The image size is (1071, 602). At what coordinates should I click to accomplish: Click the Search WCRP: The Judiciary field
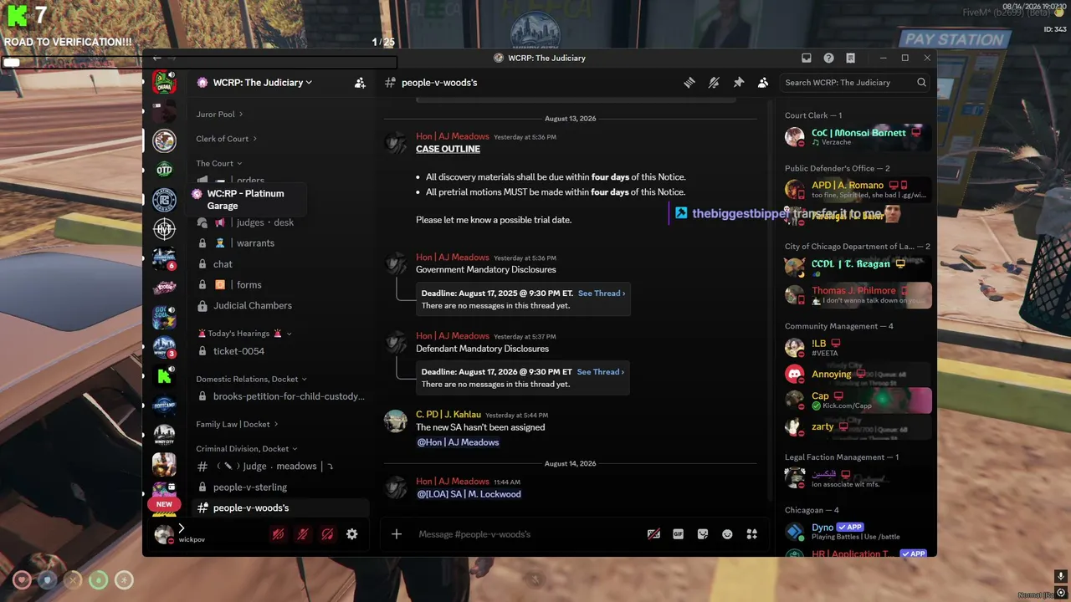pos(854,83)
